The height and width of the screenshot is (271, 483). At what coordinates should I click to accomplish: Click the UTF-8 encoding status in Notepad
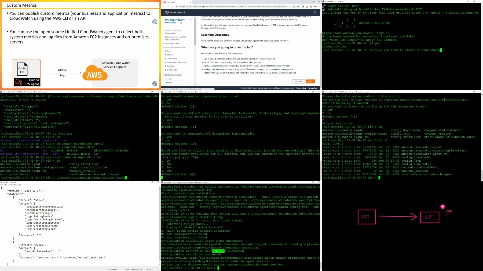coord(149,269)
